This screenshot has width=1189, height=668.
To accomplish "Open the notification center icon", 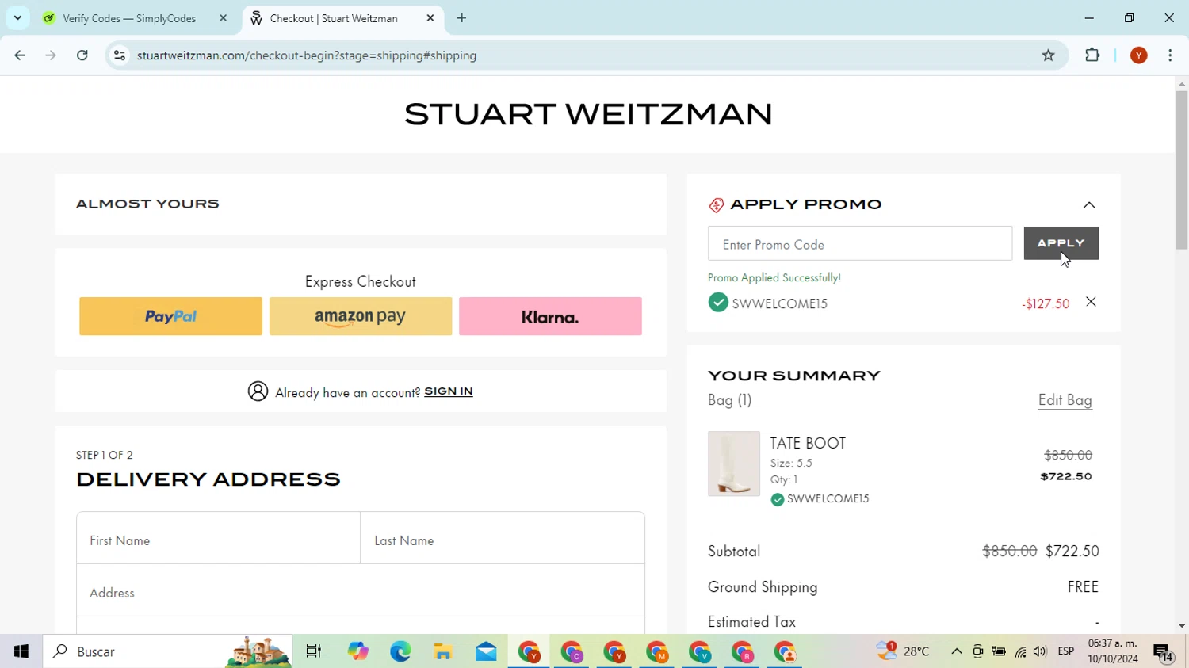I will point(1164,652).
